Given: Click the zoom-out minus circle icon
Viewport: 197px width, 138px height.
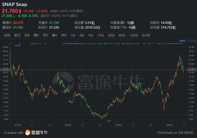Looking at the screenshot, I should pyautogui.click(x=192, y=41).
